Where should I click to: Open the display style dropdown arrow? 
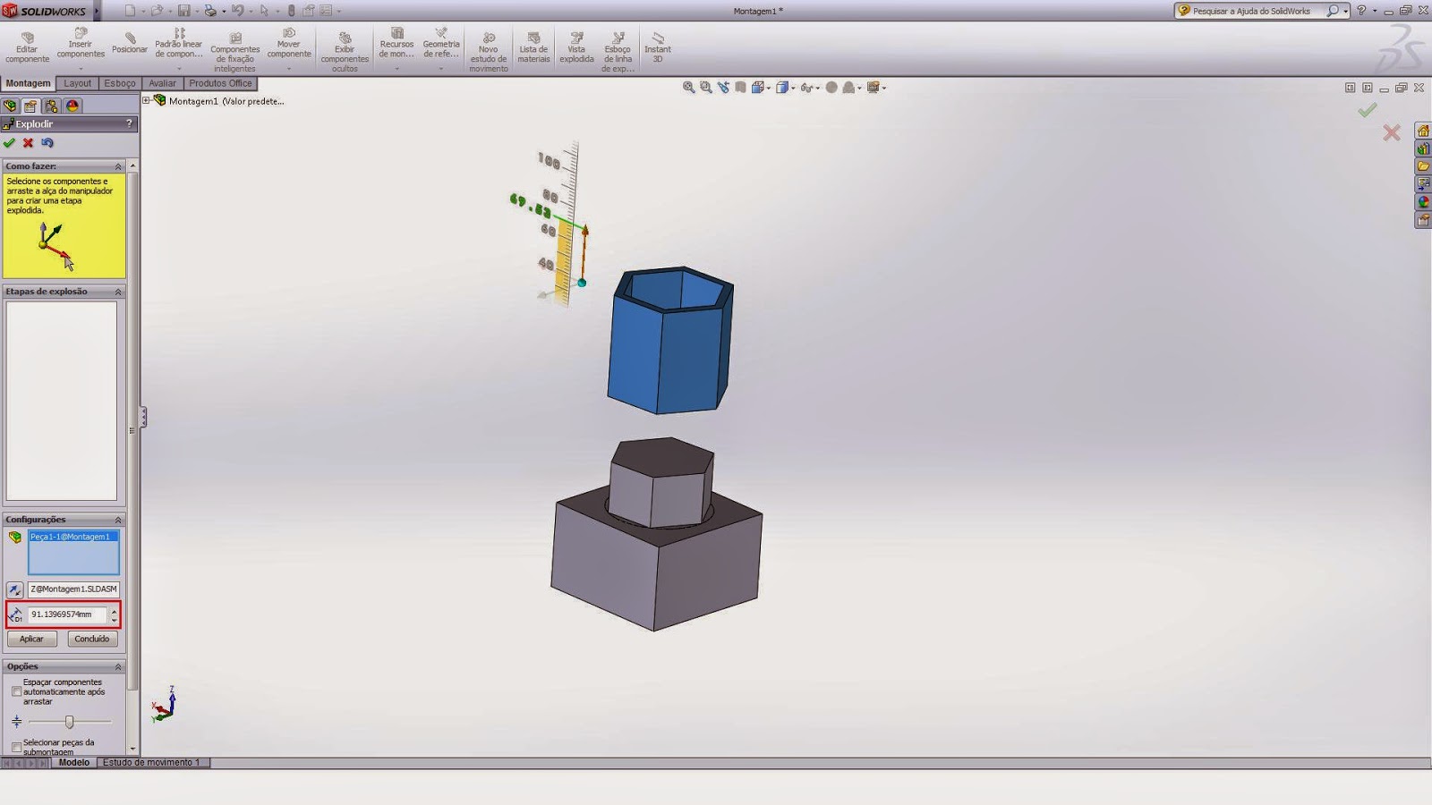pyautogui.click(x=791, y=87)
